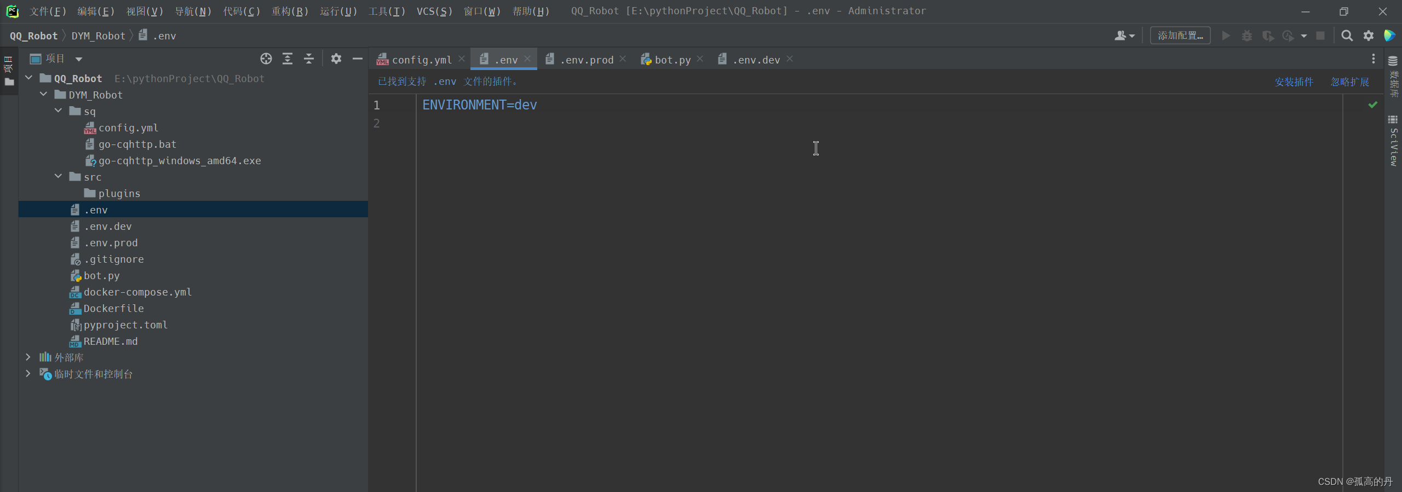Click the Locate/Select Opened File target icon

266,59
